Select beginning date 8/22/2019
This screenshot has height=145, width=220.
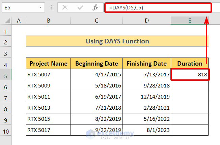coord(97,119)
